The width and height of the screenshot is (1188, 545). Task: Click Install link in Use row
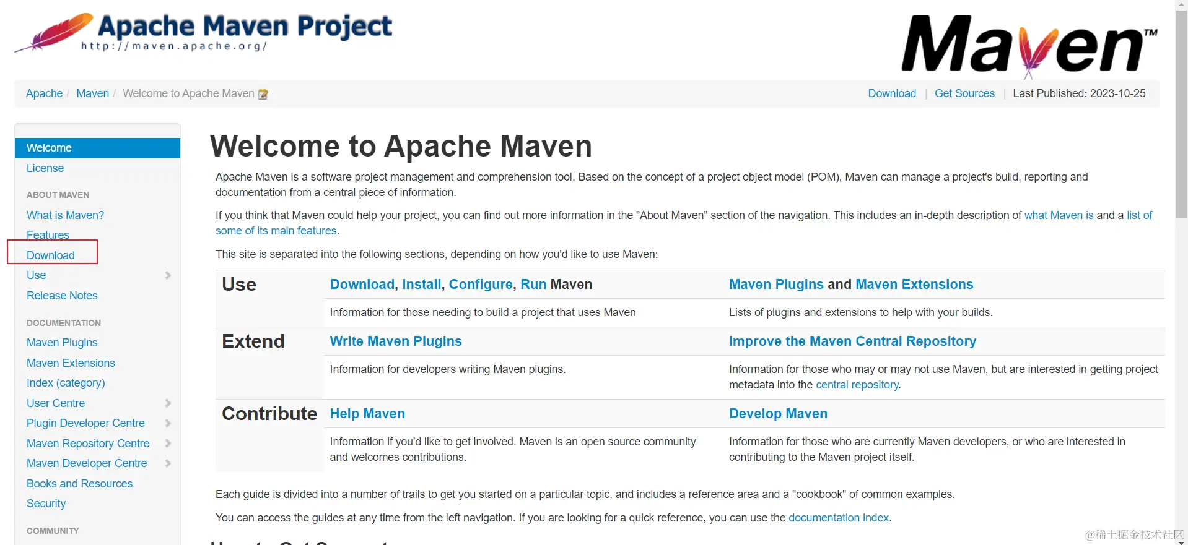coord(421,285)
